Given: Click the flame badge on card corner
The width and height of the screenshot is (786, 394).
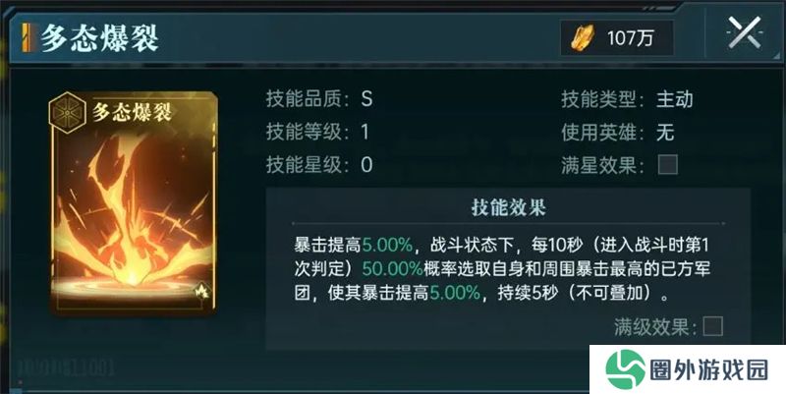Looking at the screenshot, I should pyautogui.click(x=201, y=291).
